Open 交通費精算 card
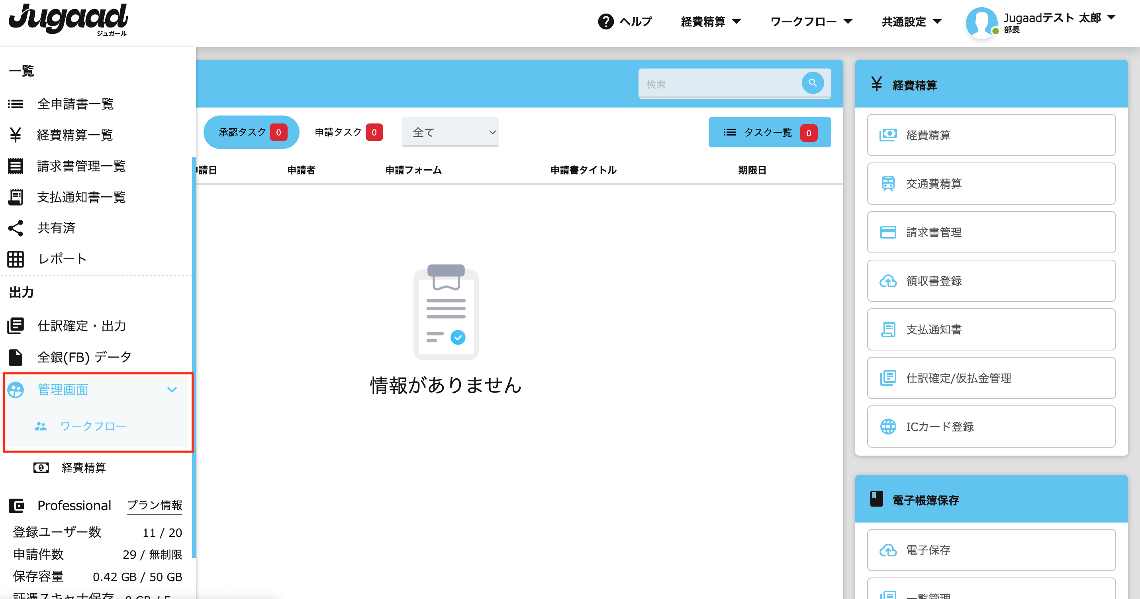The width and height of the screenshot is (1140, 599). [991, 183]
